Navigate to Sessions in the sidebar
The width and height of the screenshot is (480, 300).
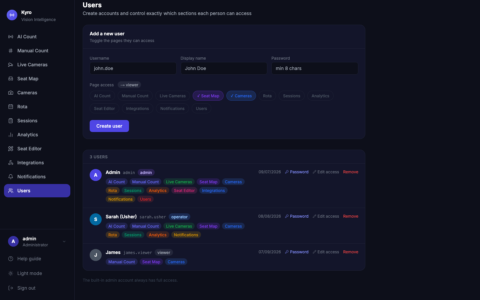click(37, 121)
